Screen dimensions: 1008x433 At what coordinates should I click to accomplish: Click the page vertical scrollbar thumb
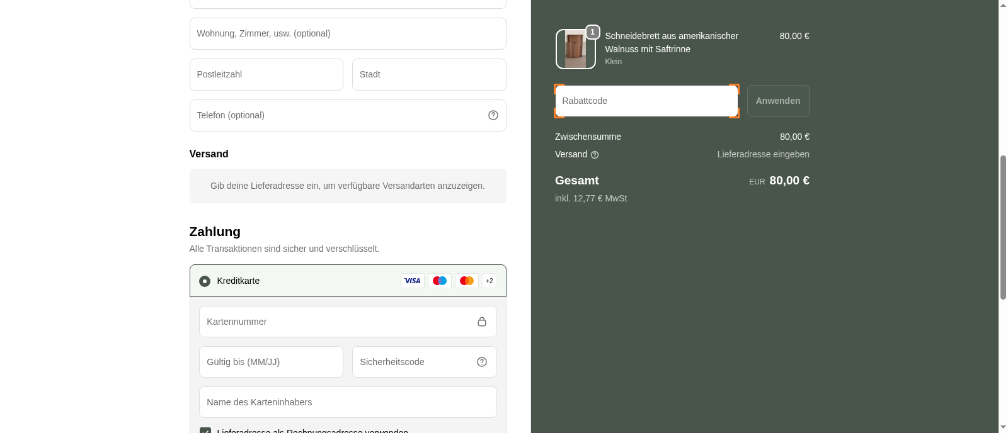[1003, 227]
